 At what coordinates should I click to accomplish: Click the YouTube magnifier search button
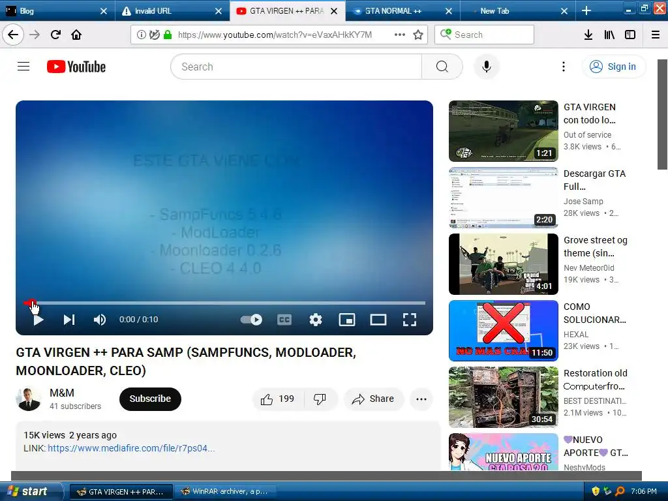(442, 67)
